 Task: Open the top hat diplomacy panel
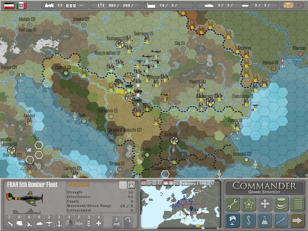pyautogui.click(x=281, y=204)
